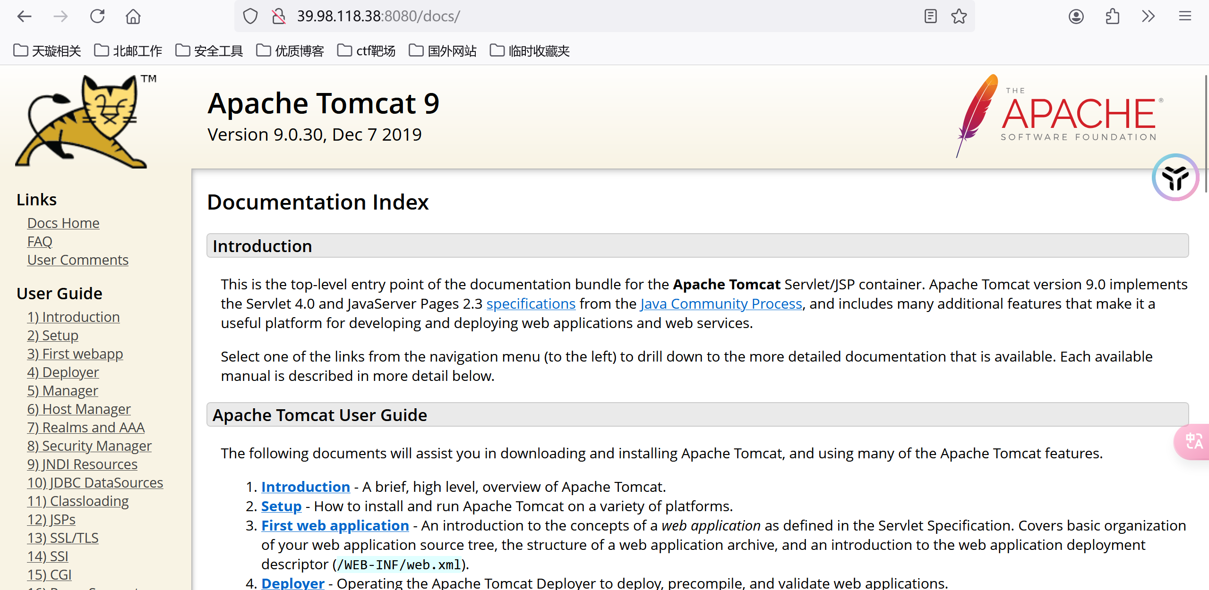The height and width of the screenshot is (590, 1209).
Task: Click the insecure connection padlock icon
Action: pos(279,17)
